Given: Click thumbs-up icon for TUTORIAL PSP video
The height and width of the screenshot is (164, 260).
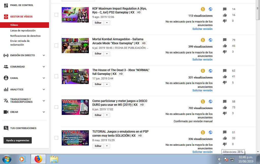Looking at the screenshot, I should [225, 138].
